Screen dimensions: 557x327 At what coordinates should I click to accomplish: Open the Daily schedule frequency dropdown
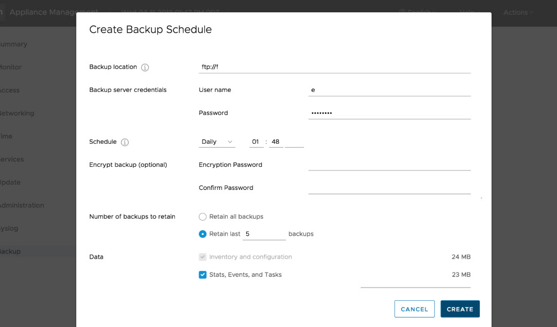(217, 142)
